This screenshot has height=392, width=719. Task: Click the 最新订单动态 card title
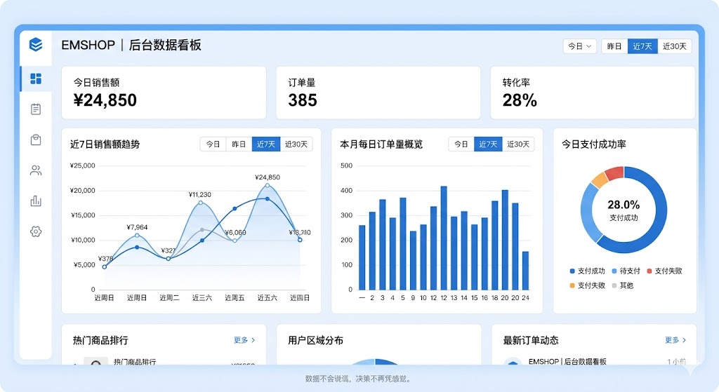pos(531,340)
